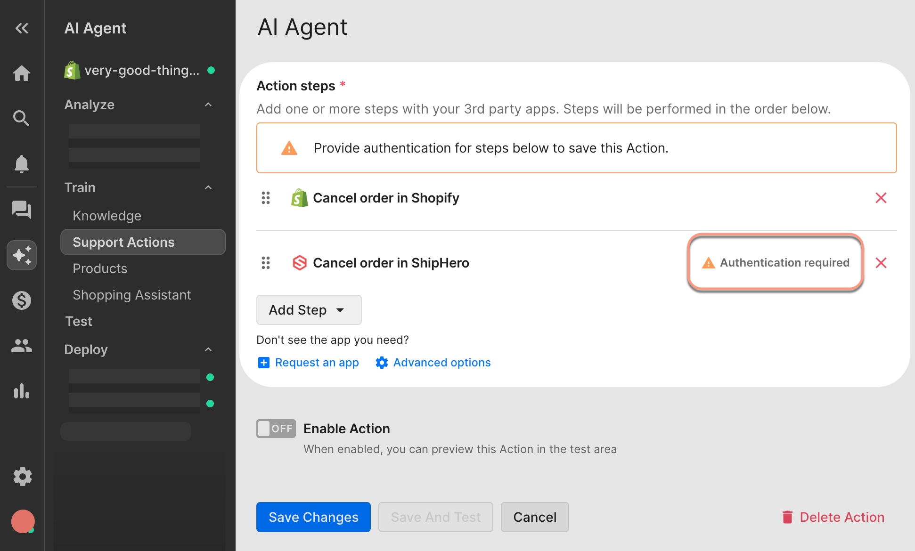Click the Save Changes button
The image size is (915, 551).
[313, 517]
